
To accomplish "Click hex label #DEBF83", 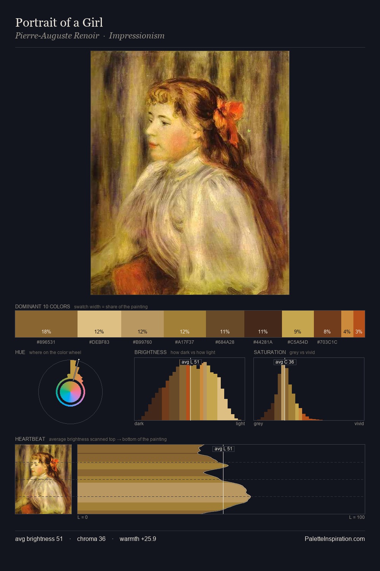I will click(99, 342).
